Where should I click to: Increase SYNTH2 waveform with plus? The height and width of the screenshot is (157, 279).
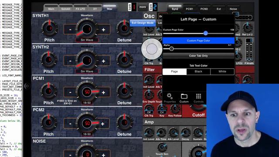pos(103,61)
